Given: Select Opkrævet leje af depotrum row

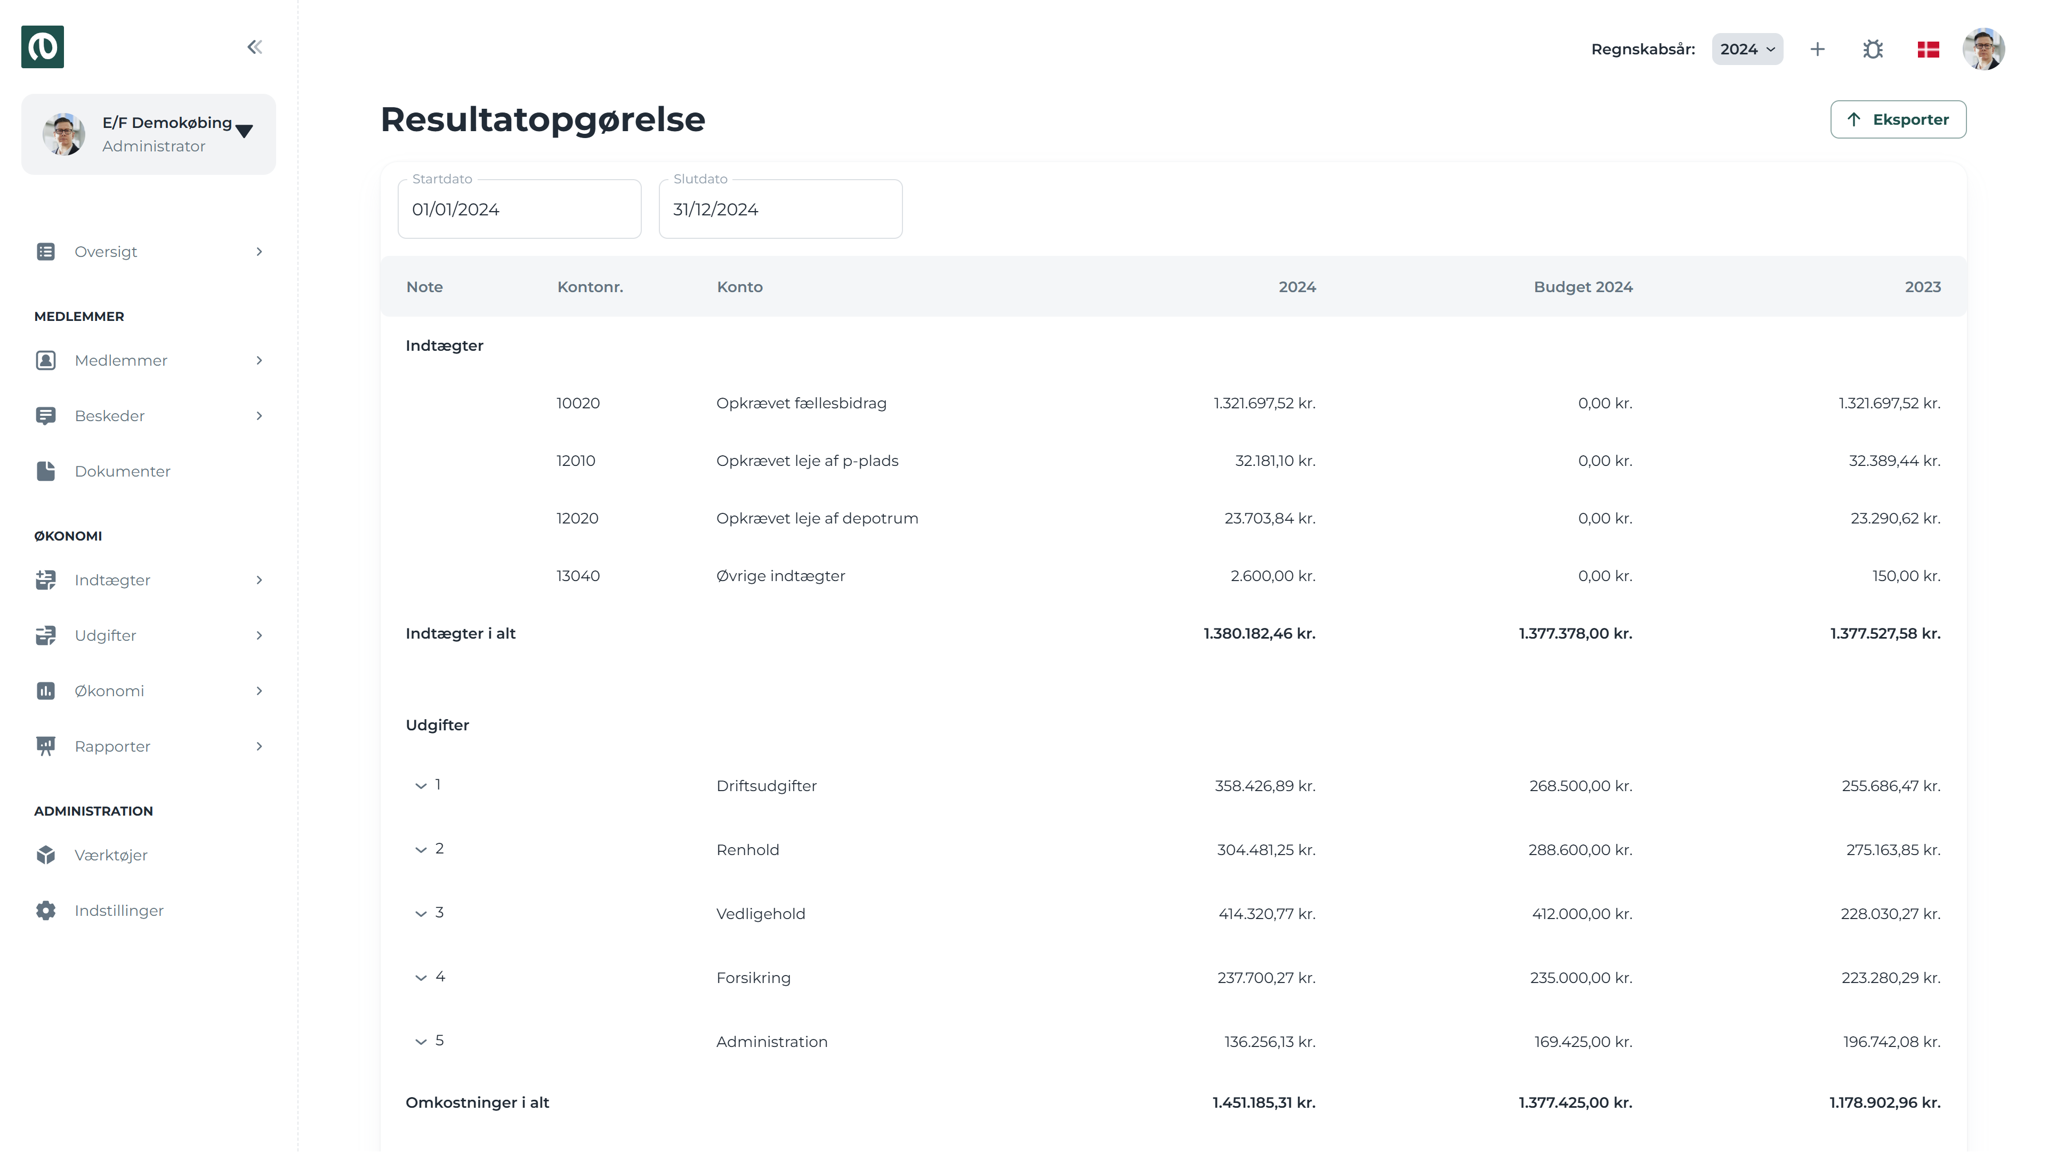Looking at the screenshot, I should pos(1173,518).
